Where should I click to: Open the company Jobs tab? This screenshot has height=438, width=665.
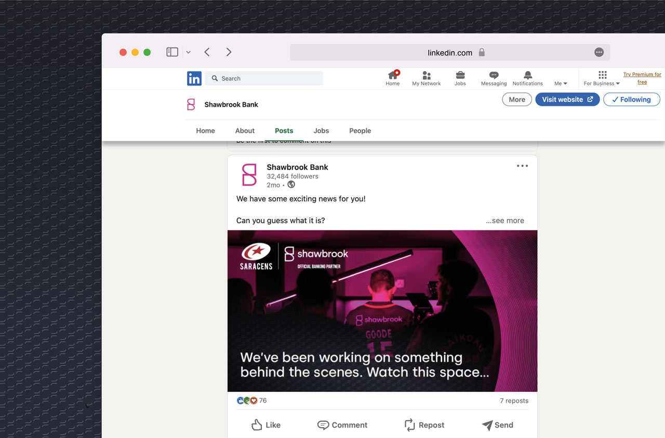(321, 131)
